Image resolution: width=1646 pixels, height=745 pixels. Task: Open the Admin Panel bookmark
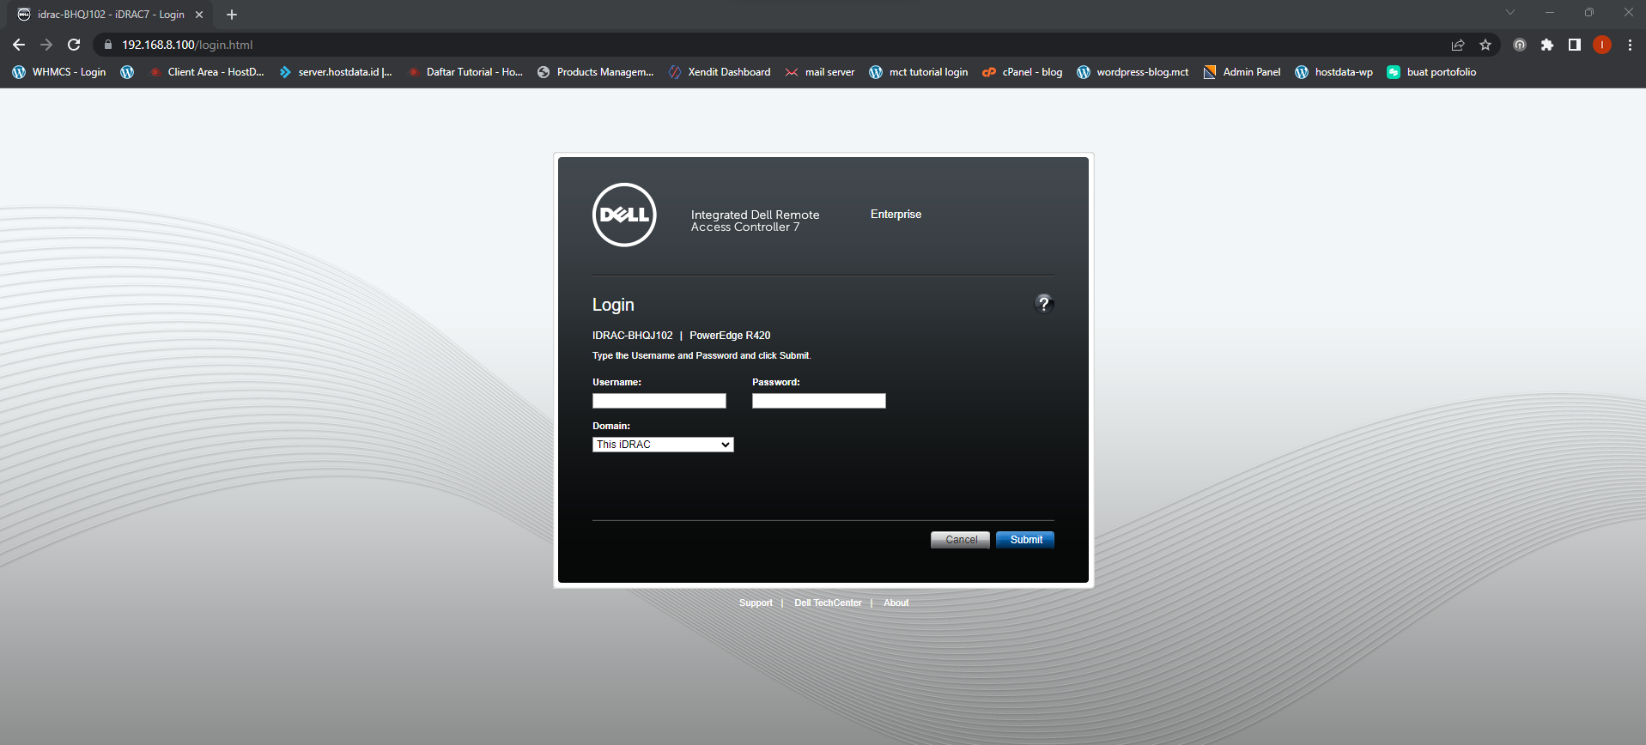pyautogui.click(x=1242, y=72)
